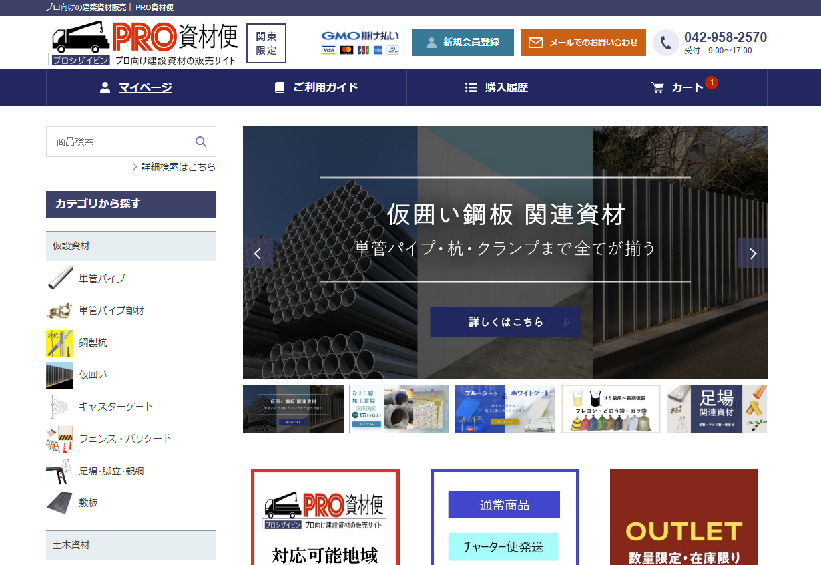Select the 単管パイプ category icon

pyautogui.click(x=59, y=278)
